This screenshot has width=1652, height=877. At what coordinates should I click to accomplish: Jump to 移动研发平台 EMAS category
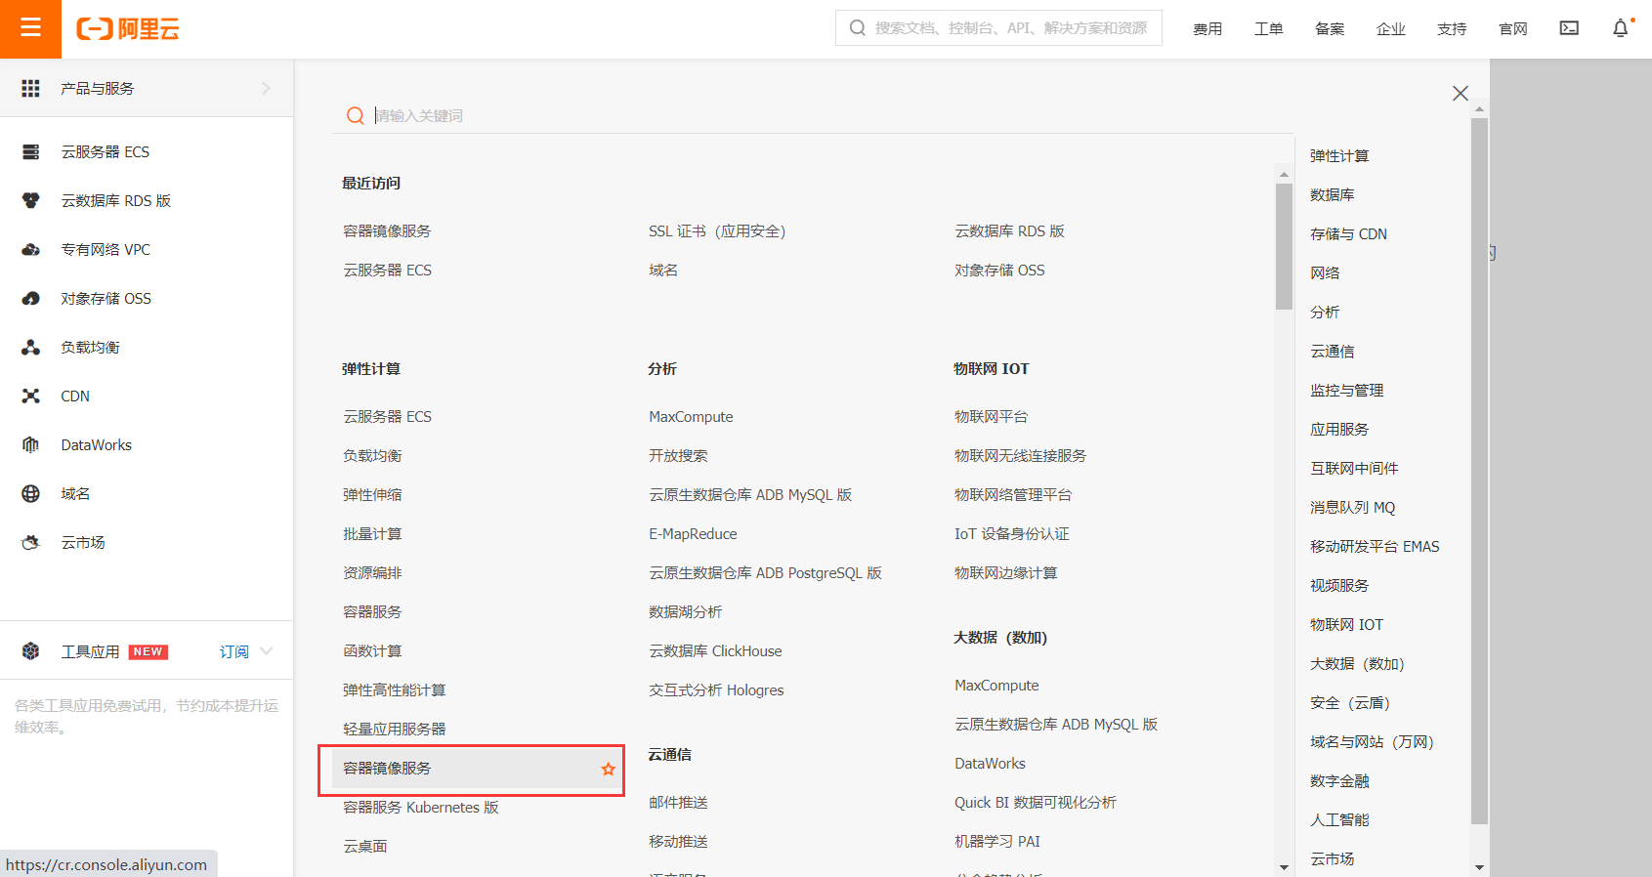pyautogui.click(x=1375, y=547)
